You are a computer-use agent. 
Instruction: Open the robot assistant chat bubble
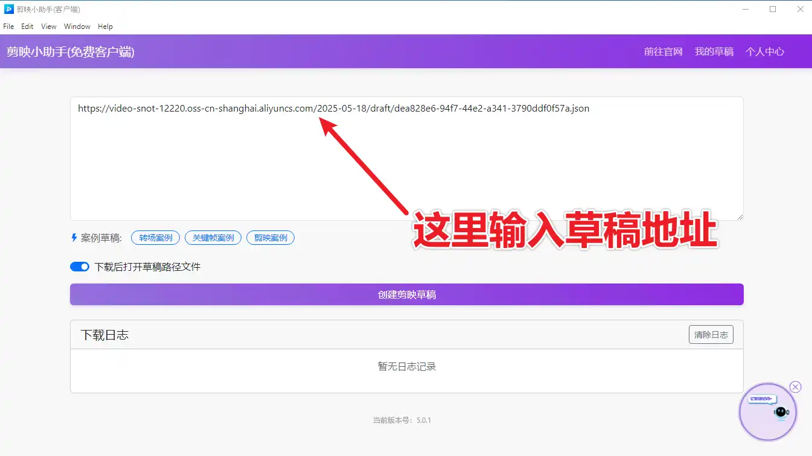point(768,412)
